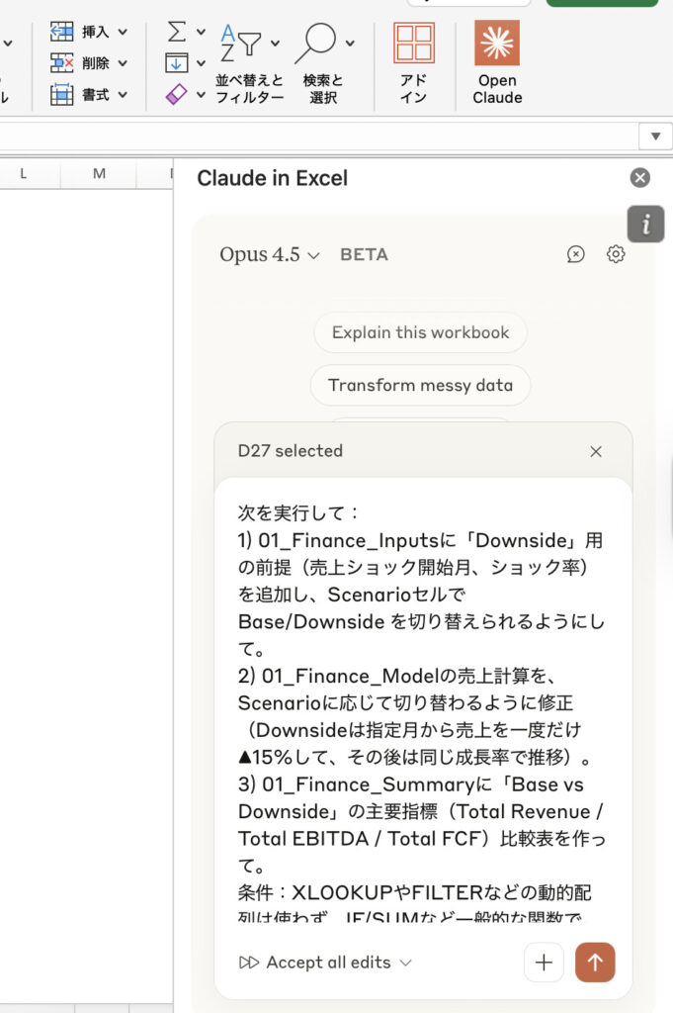Open the 書式 format menu
673x1013 pixels.
[90, 95]
